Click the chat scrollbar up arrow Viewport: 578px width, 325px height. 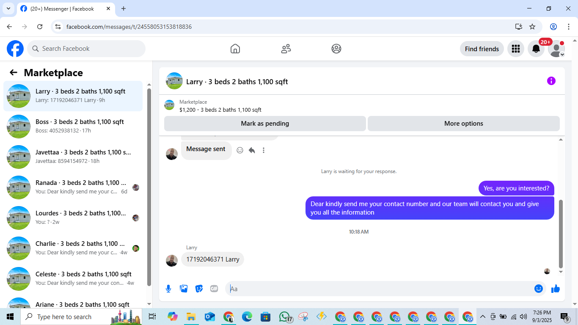(x=561, y=140)
